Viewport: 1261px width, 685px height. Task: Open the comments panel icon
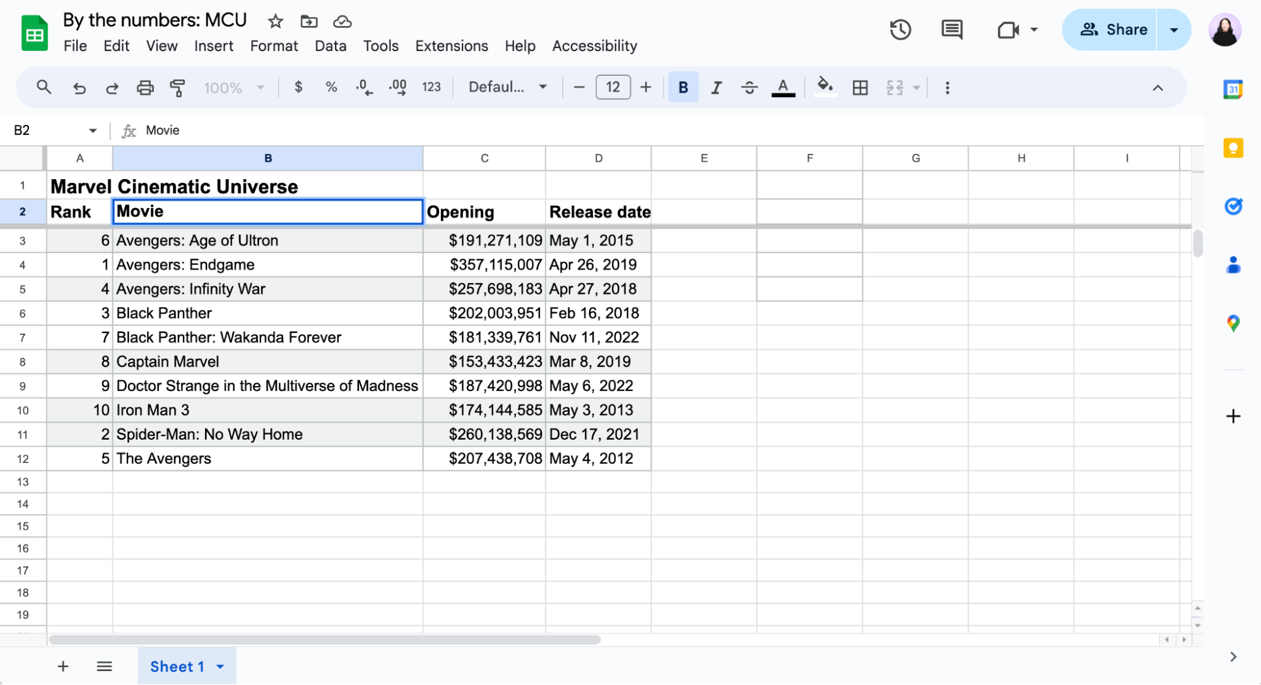pos(952,30)
